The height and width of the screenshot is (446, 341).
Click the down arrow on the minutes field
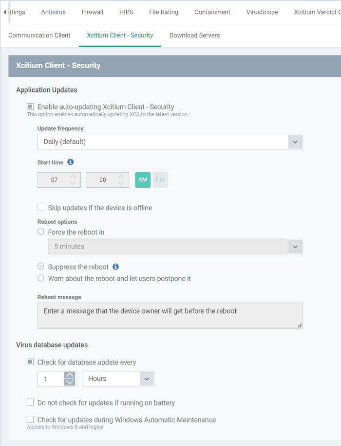click(120, 183)
